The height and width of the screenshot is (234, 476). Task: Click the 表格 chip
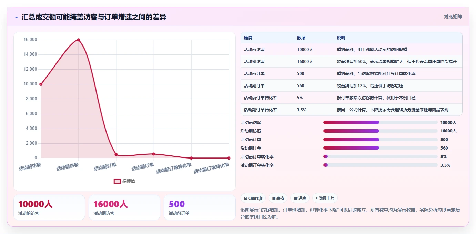278,198
